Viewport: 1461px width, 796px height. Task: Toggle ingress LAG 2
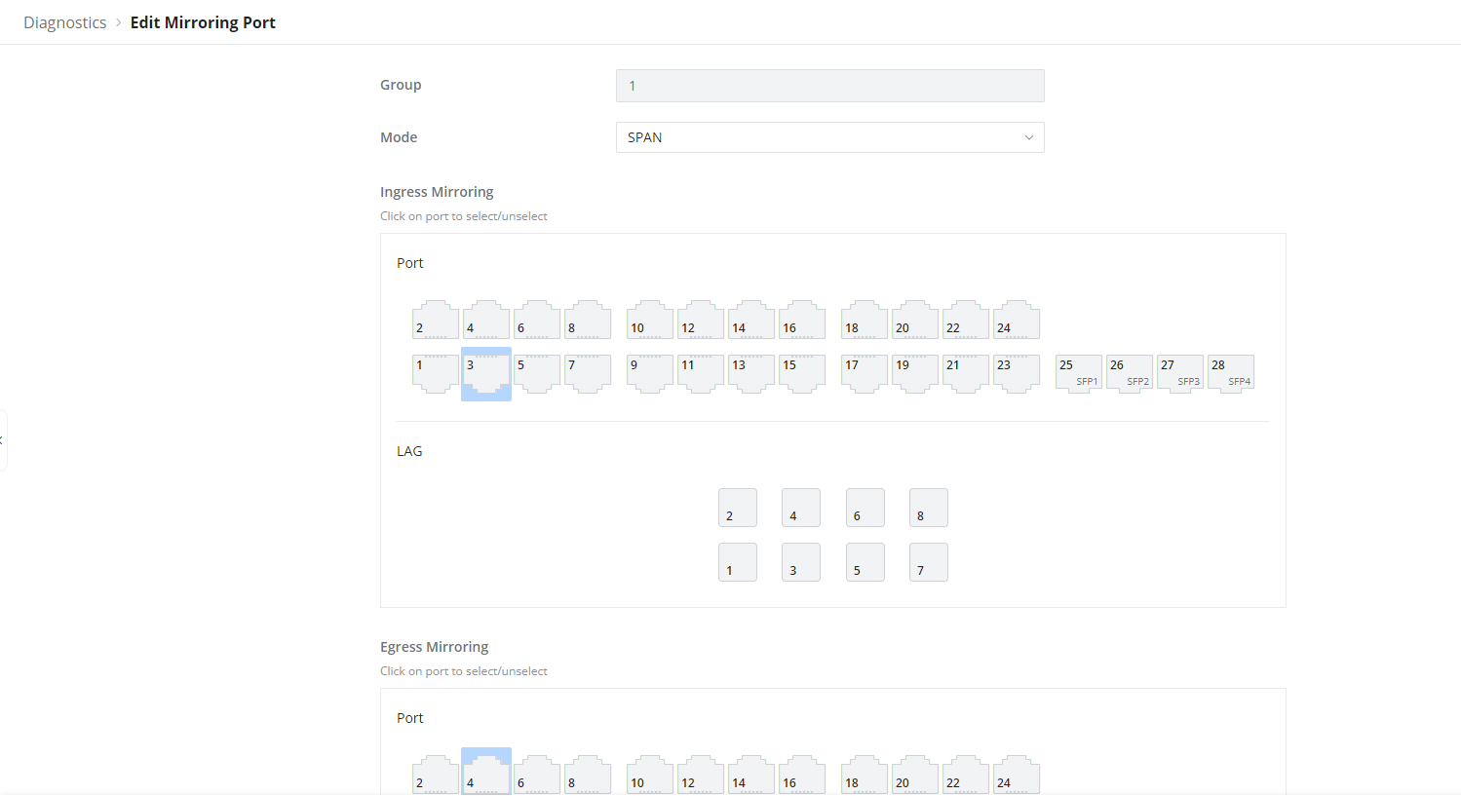pyautogui.click(x=738, y=508)
